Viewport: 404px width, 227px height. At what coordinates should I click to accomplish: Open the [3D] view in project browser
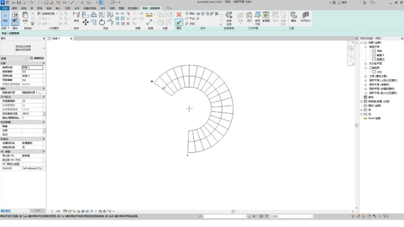379,72
